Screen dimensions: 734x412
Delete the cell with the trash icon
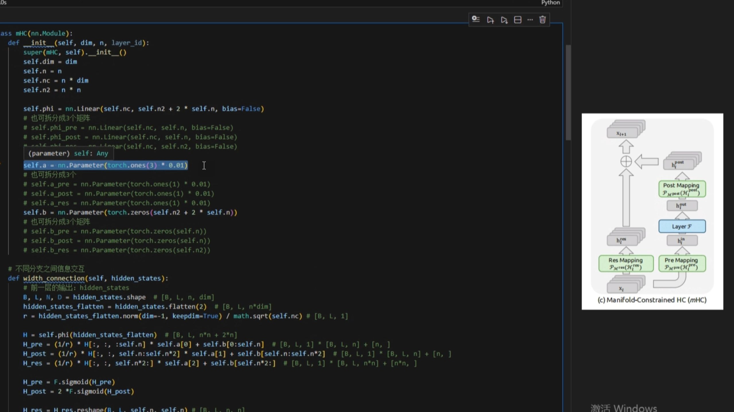[x=542, y=20]
